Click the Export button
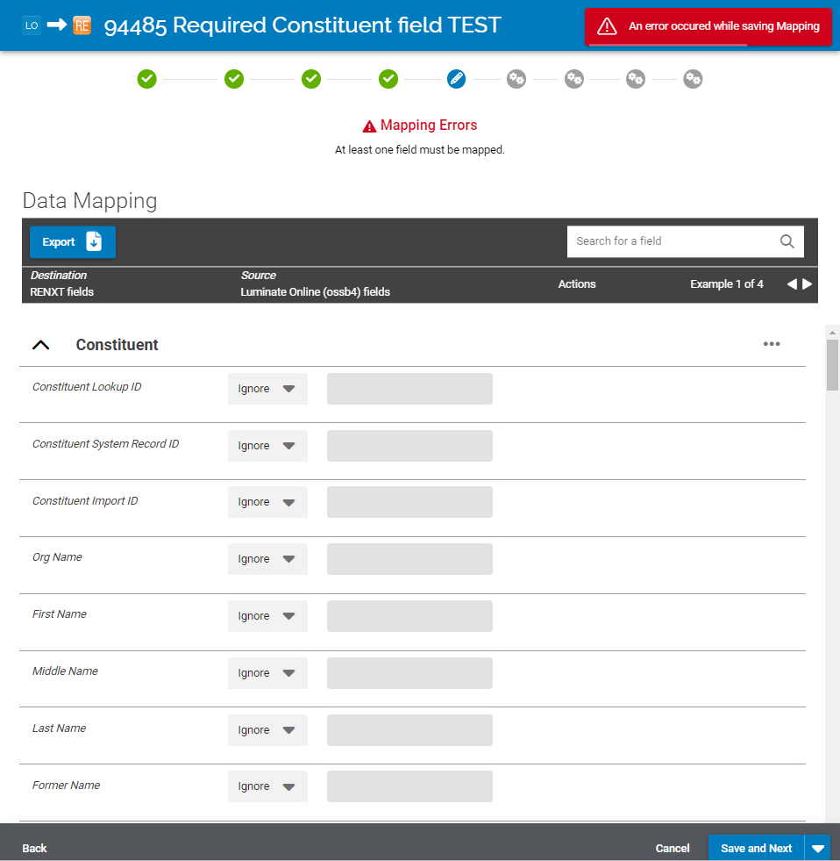 click(73, 242)
